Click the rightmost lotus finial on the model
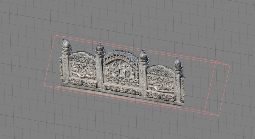The width and height of the screenshot is (255, 139). [x=178, y=64]
